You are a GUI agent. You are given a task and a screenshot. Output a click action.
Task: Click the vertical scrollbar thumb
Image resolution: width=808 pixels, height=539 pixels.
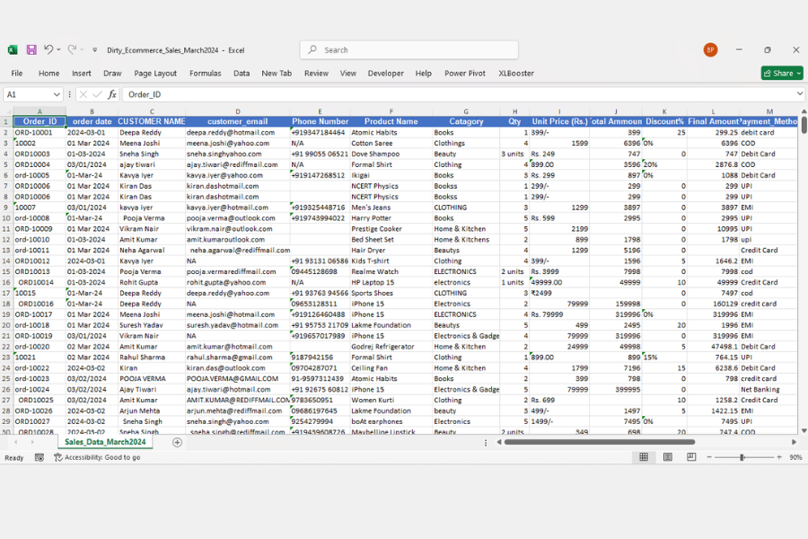coord(804,125)
